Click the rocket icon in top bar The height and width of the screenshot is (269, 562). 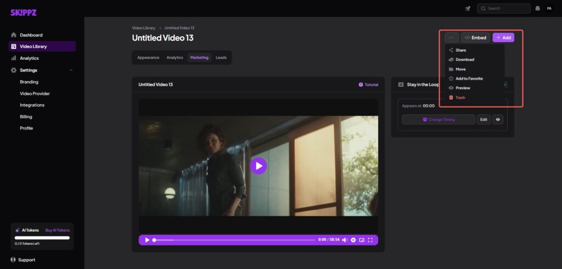pos(468,8)
